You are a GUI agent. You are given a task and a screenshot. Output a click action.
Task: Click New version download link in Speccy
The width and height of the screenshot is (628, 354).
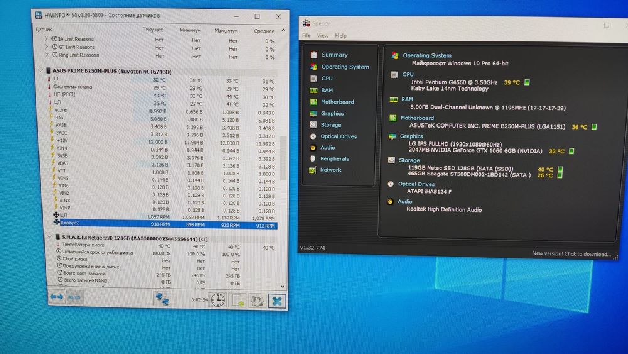571,254
